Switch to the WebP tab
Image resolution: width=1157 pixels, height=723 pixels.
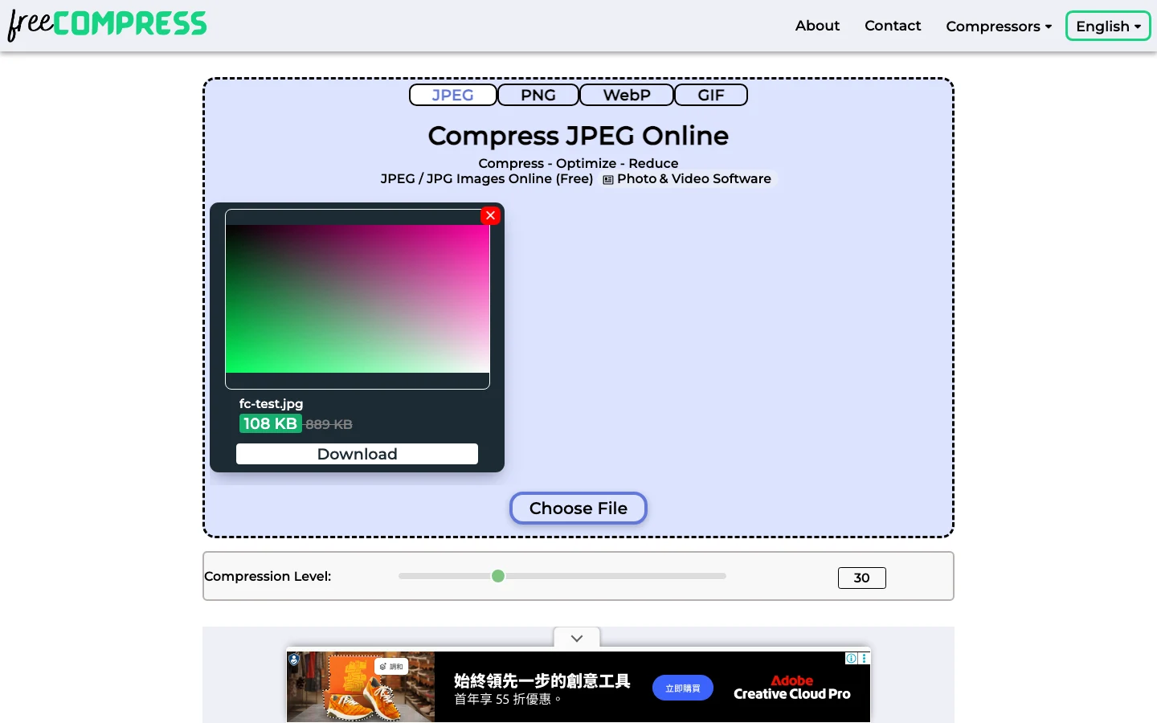click(x=627, y=95)
